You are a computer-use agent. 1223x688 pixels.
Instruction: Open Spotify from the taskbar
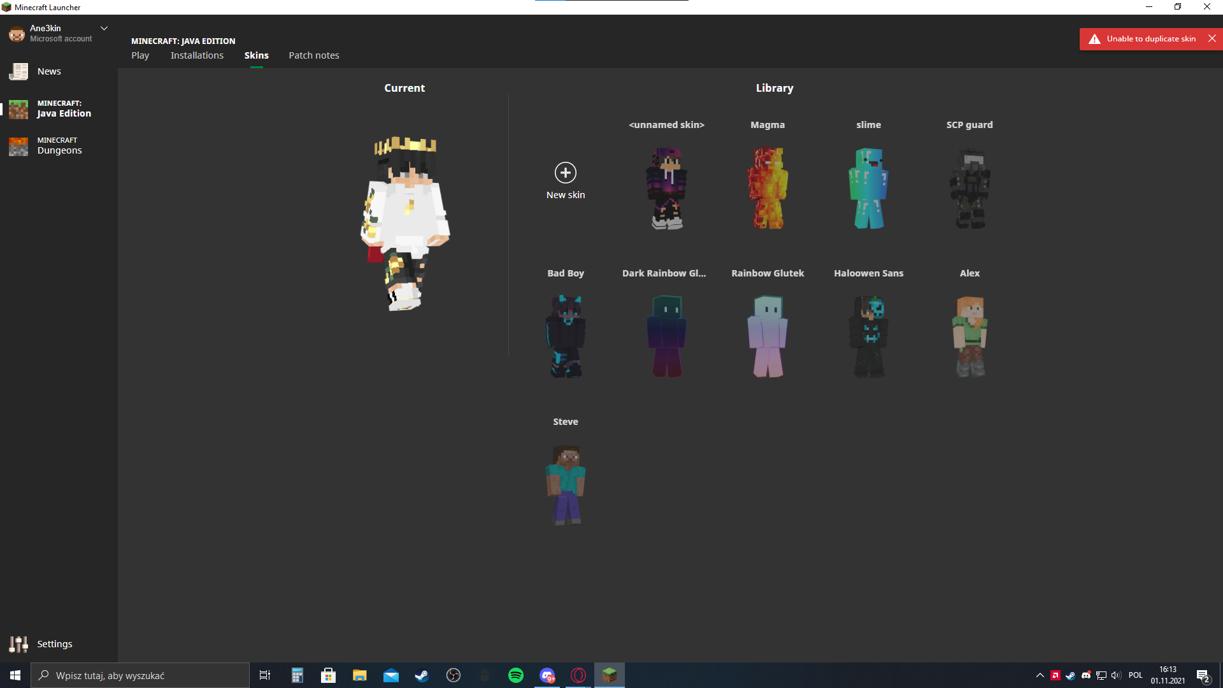click(x=516, y=675)
